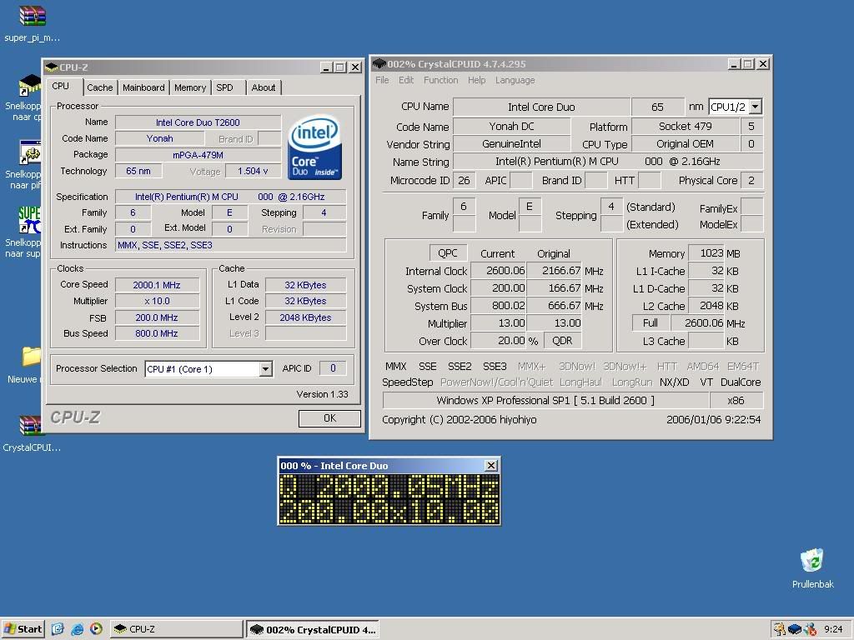Toggle the QDR button

[x=563, y=341]
